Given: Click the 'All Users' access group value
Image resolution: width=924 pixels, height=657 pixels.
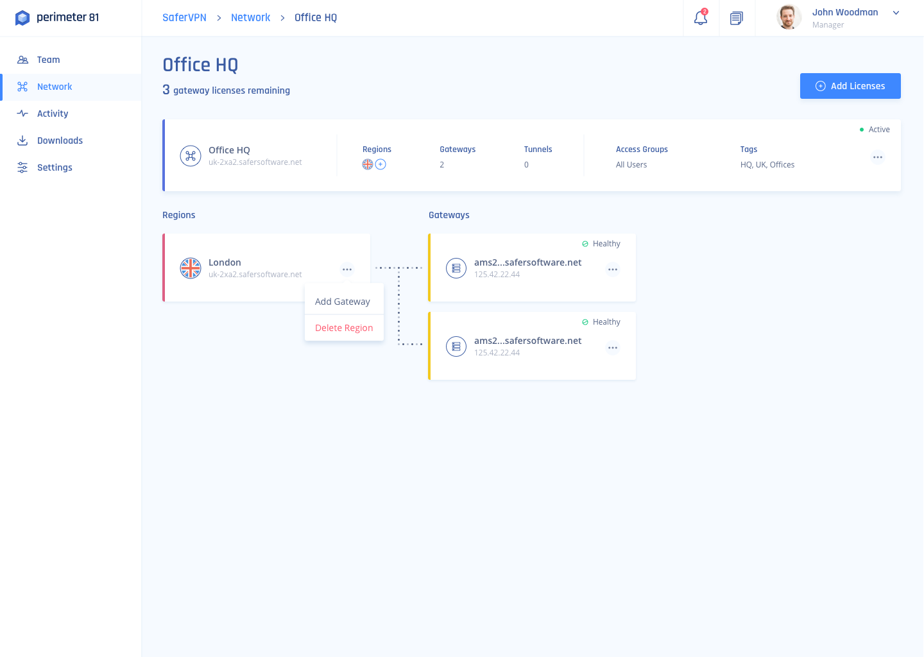Looking at the screenshot, I should (x=631, y=165).
